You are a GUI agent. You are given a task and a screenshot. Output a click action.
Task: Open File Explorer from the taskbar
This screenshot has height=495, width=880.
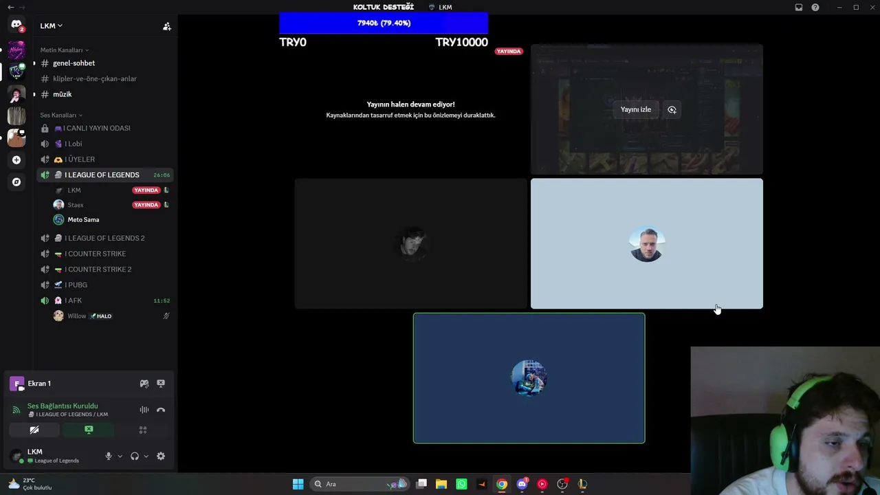[x=441, y=484]
